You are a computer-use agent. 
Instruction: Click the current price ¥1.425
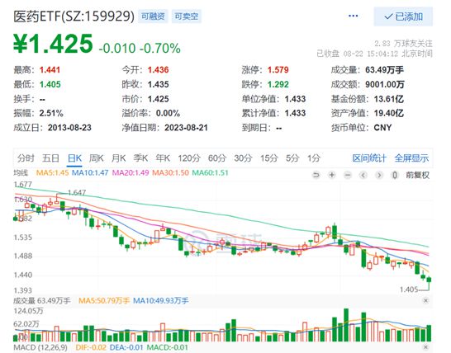pyautogui.click(x=53, y=44)
